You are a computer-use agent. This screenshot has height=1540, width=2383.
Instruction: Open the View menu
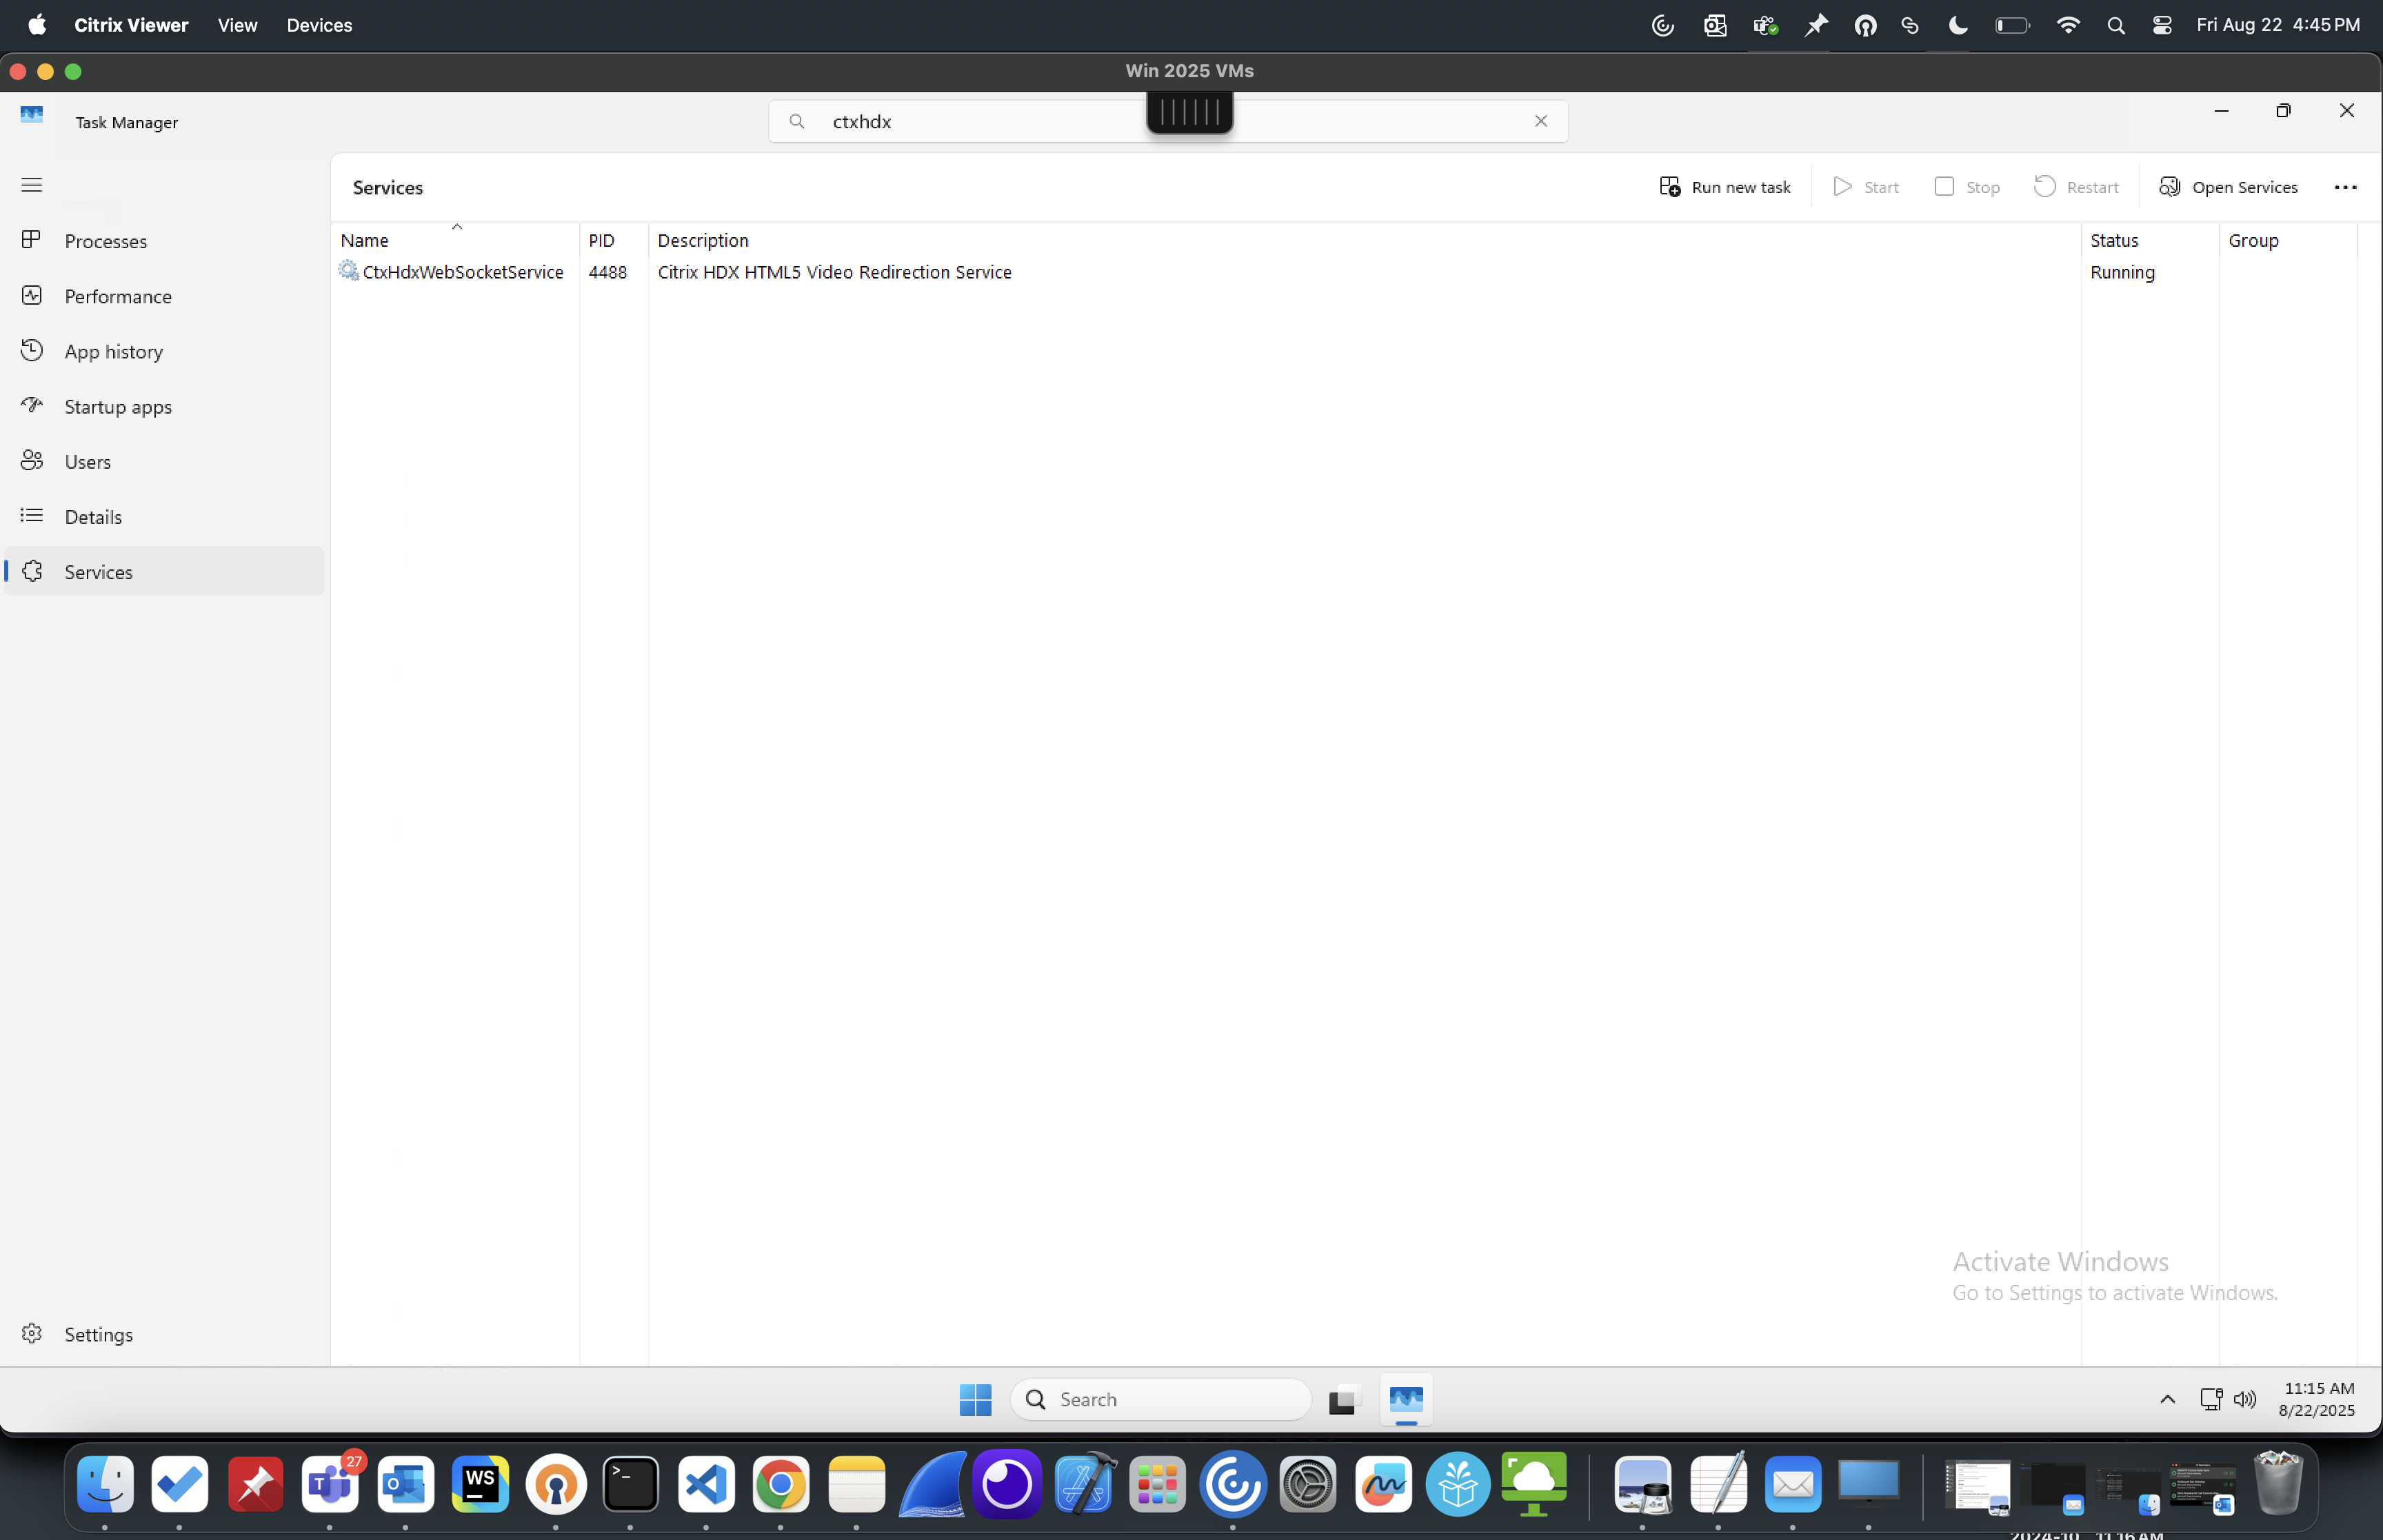[237, 25]
